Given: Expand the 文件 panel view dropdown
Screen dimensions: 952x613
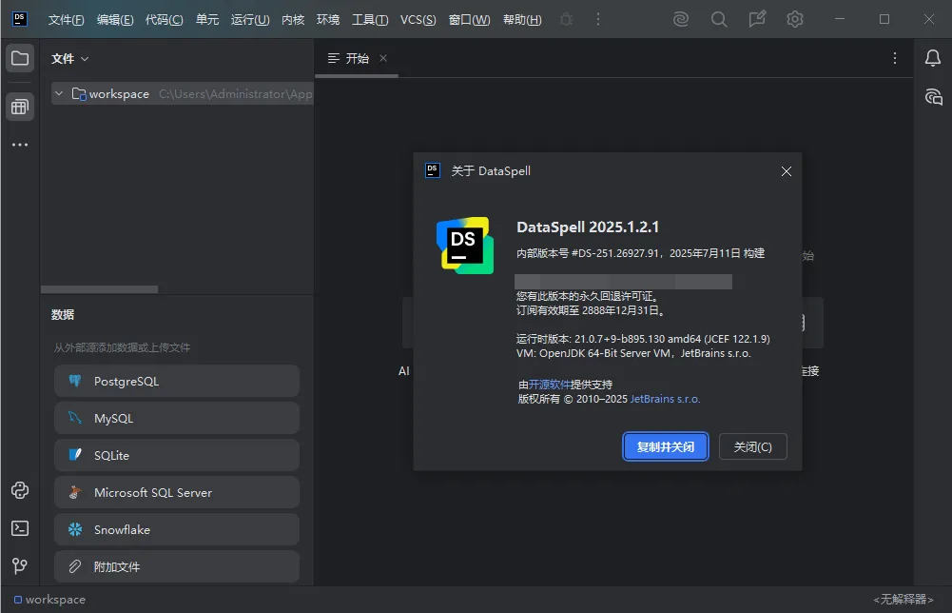Looking at the screenshot, I should pyautogui.click(x=70, y=59).
